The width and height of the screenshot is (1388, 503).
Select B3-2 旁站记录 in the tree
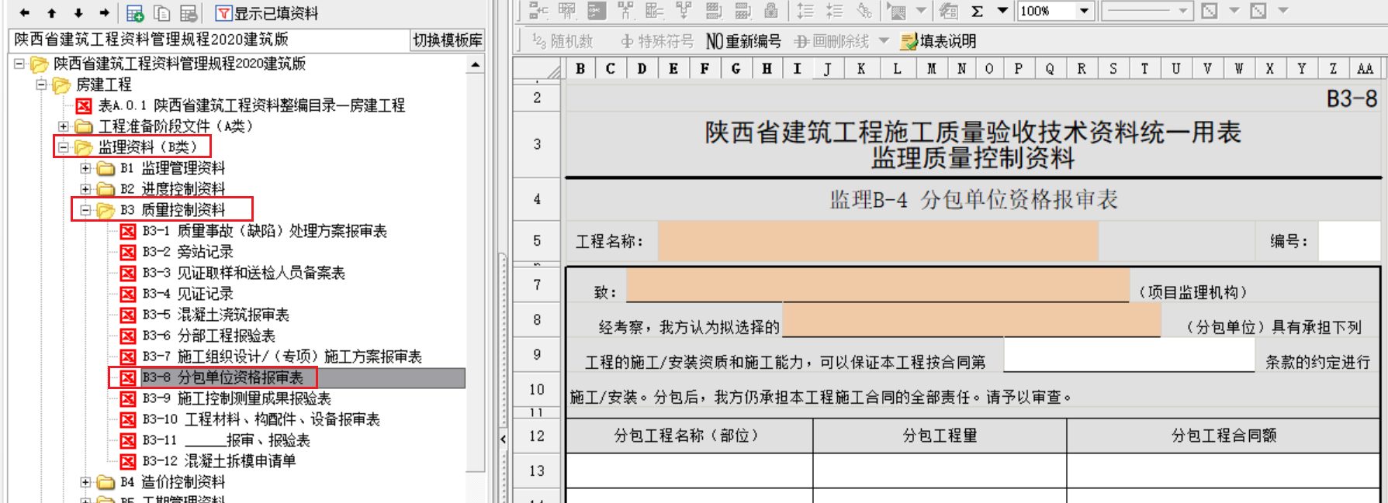(x=205, y=252)
